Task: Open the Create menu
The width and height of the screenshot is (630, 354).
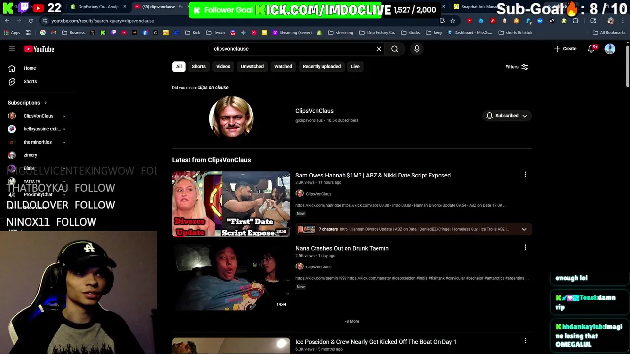Action: [x=565, y=49]
